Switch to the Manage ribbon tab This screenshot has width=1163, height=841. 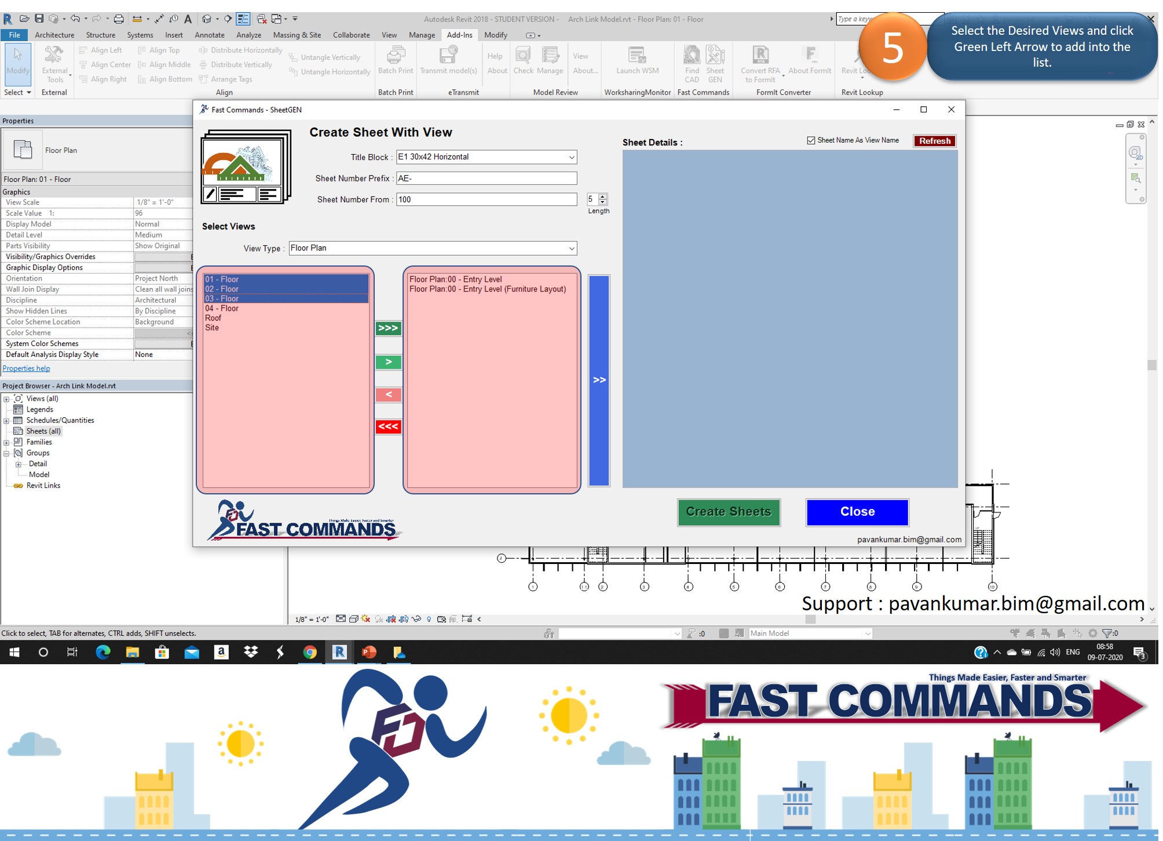coord(422,35)
